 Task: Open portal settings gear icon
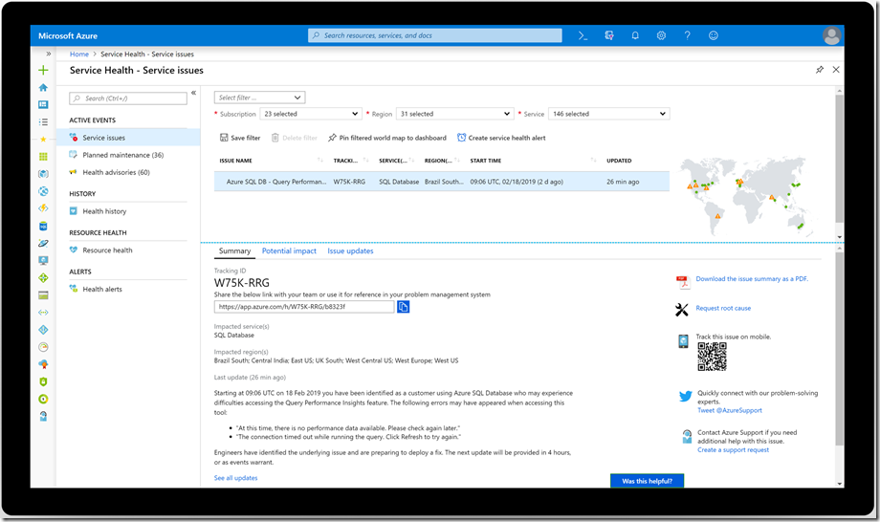(x=661, y=35)
